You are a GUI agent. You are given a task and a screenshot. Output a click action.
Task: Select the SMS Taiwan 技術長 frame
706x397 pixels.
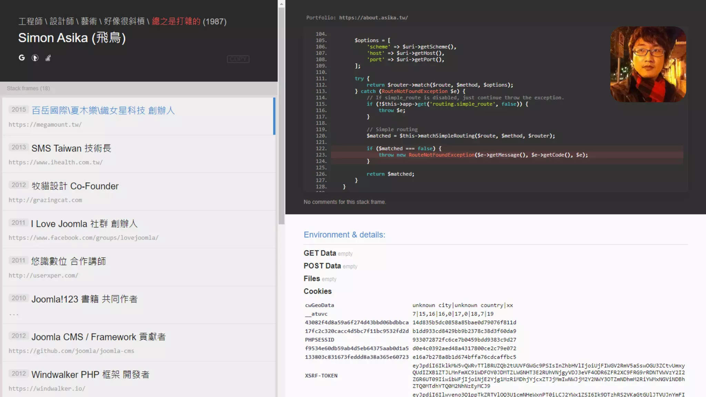(138, 154)
